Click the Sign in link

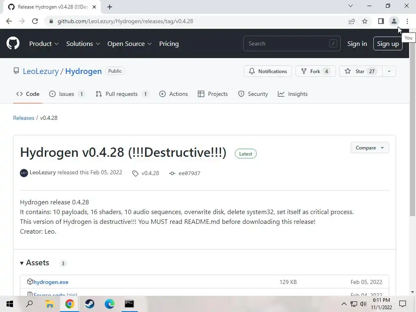357,44
